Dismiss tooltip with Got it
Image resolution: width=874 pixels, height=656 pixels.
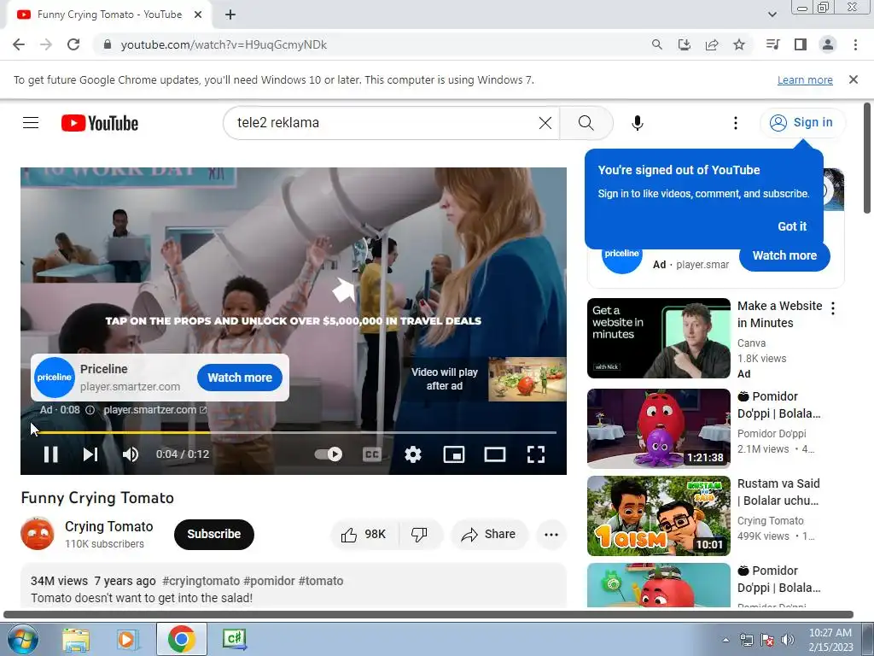(x=791, y=226)
